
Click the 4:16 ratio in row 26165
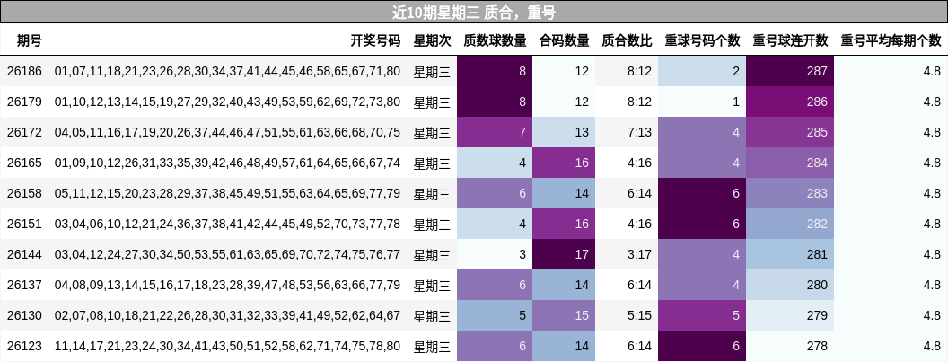tap(627, 163)
